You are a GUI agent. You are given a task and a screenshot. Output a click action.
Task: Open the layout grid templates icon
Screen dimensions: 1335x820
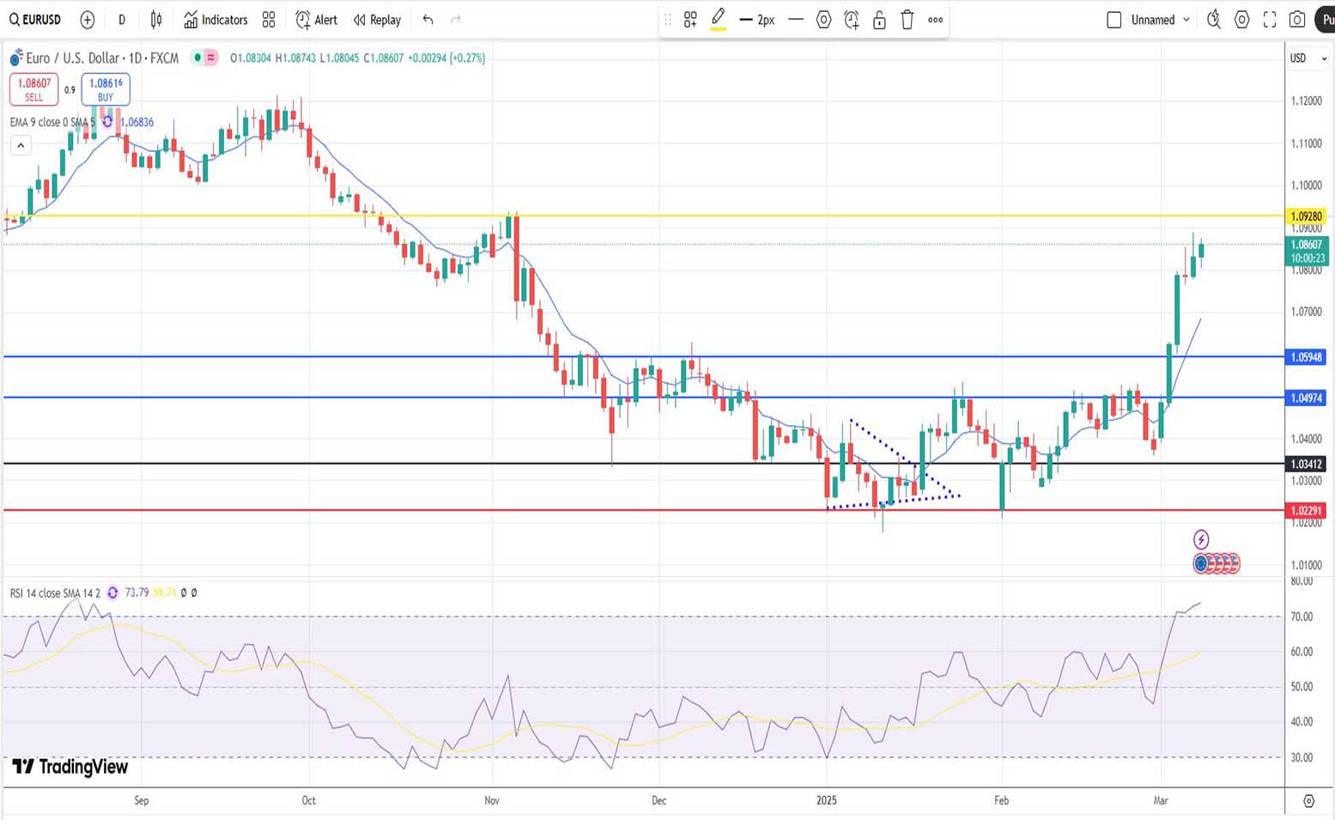click(x=269, y=20)
